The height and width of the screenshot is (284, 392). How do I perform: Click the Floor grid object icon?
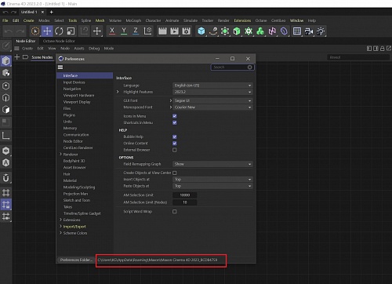(297, 31)
